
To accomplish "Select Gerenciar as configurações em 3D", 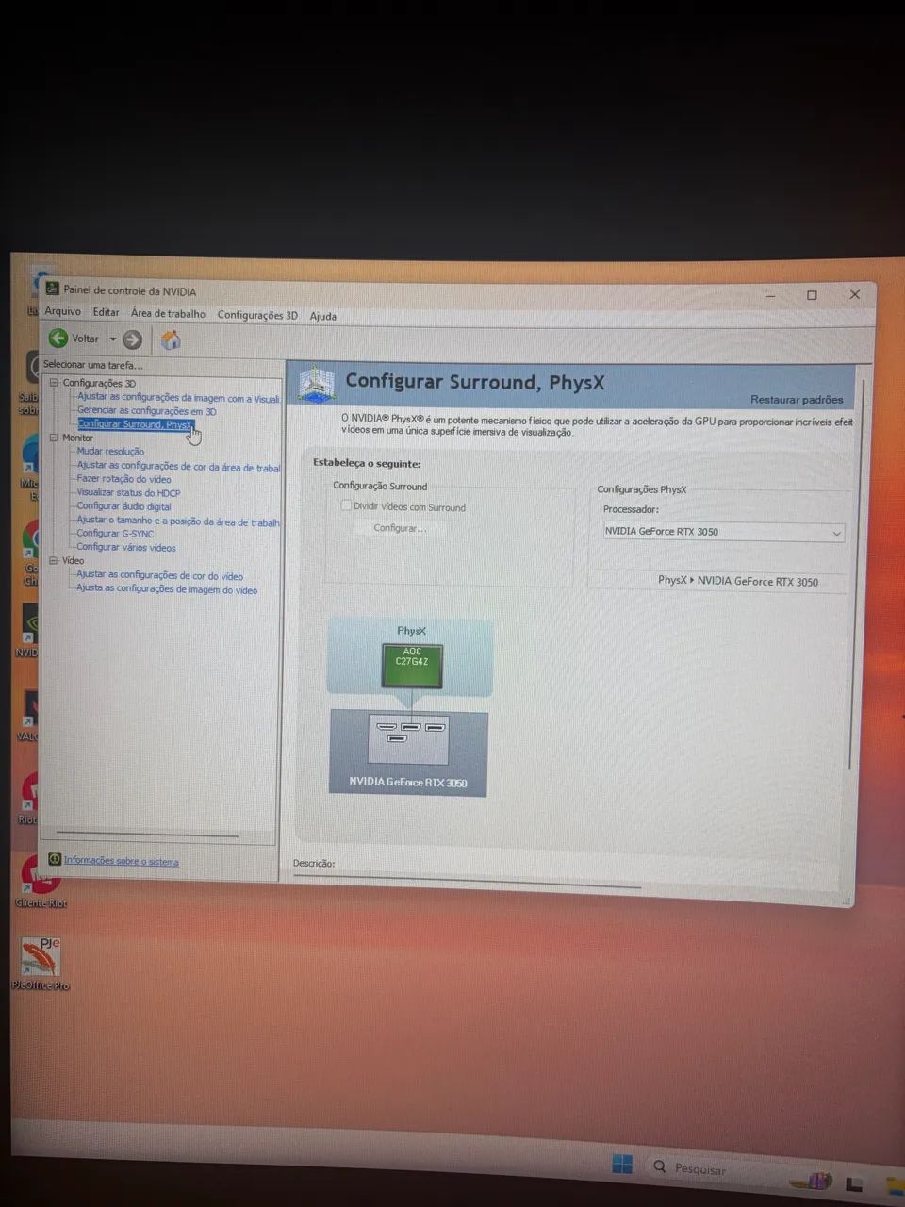I will (147, 411).
